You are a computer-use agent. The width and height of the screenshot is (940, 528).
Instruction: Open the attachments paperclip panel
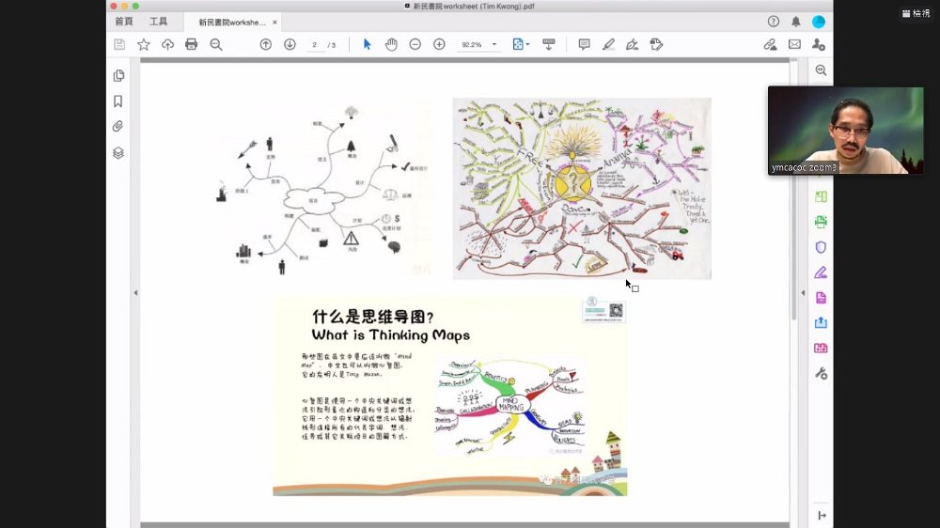point(118,127)
